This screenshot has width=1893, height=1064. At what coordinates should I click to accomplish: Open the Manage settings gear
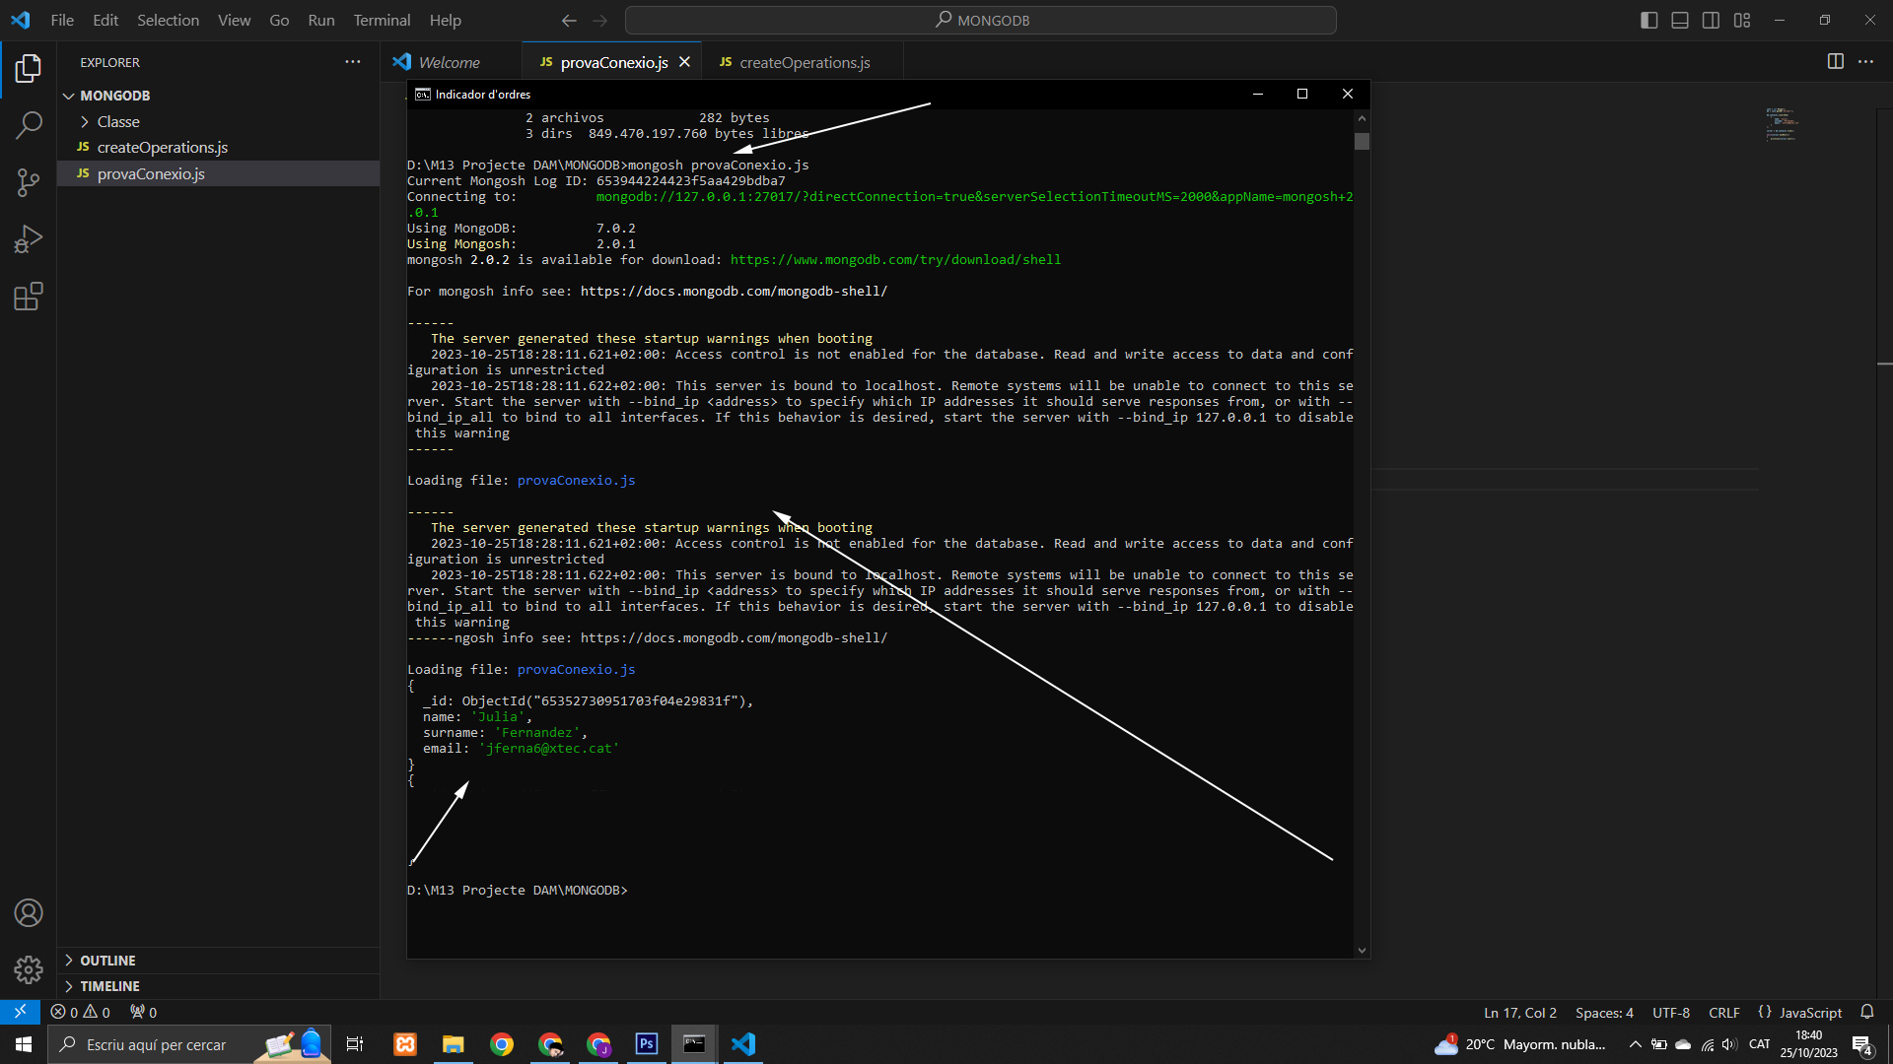coord(29,970)
